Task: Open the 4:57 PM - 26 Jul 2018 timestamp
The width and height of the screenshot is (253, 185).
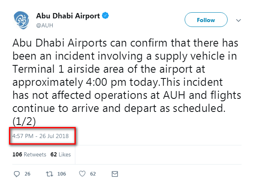Action: point(41,135)
